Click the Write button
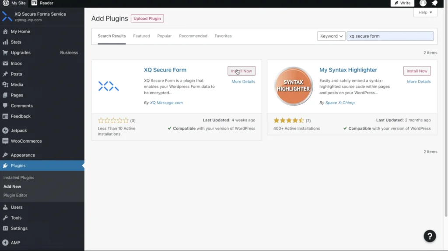The width and height of the screenshot is (448, 251). (402, 3)
